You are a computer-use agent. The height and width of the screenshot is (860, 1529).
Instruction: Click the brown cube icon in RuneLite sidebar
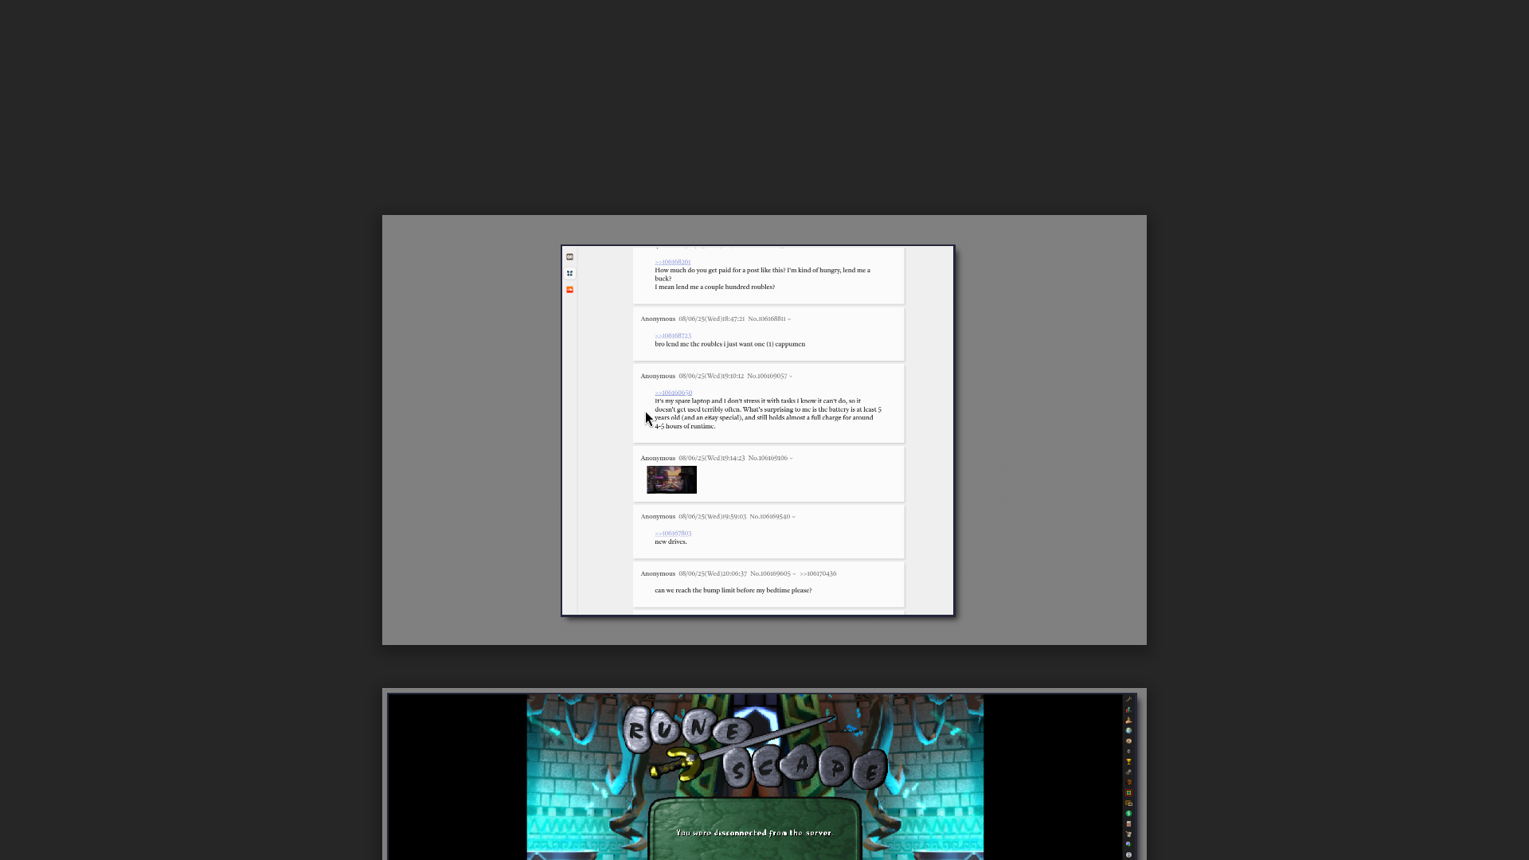1128,782
